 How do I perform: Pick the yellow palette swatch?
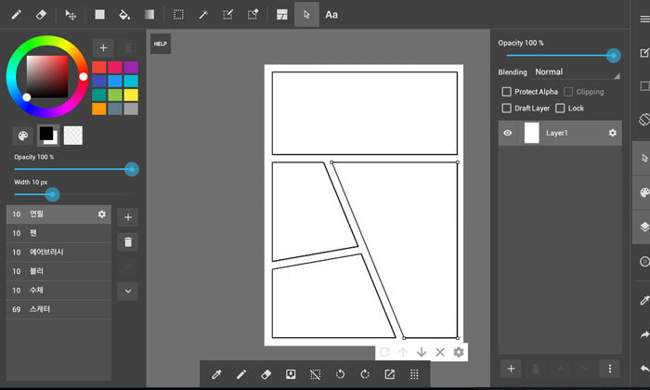131,95
